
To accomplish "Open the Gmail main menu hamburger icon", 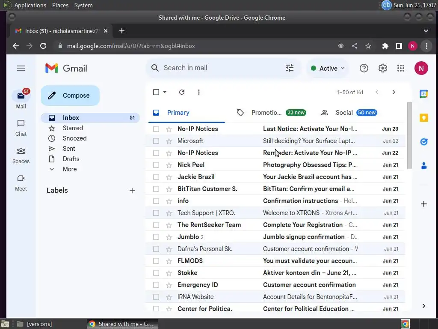I will click(21, 68).
